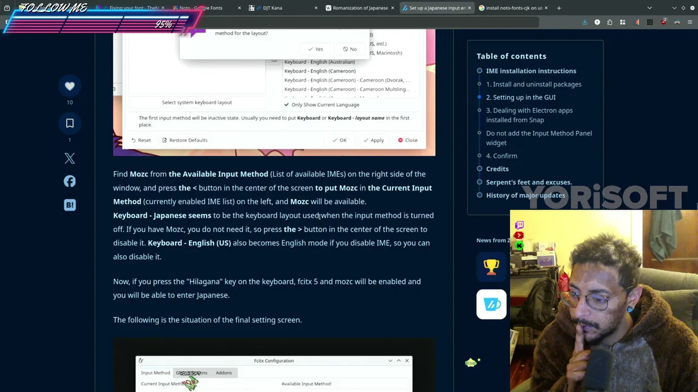Open the red shield blocker extension
This screenshot has width=698, height=392.
coord(664,22)
